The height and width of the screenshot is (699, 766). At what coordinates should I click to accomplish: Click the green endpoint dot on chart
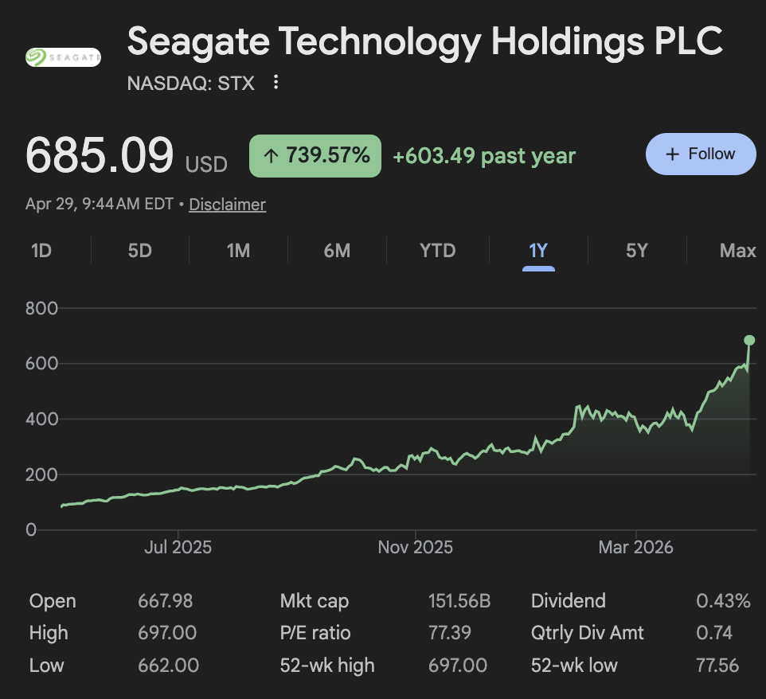749,340
